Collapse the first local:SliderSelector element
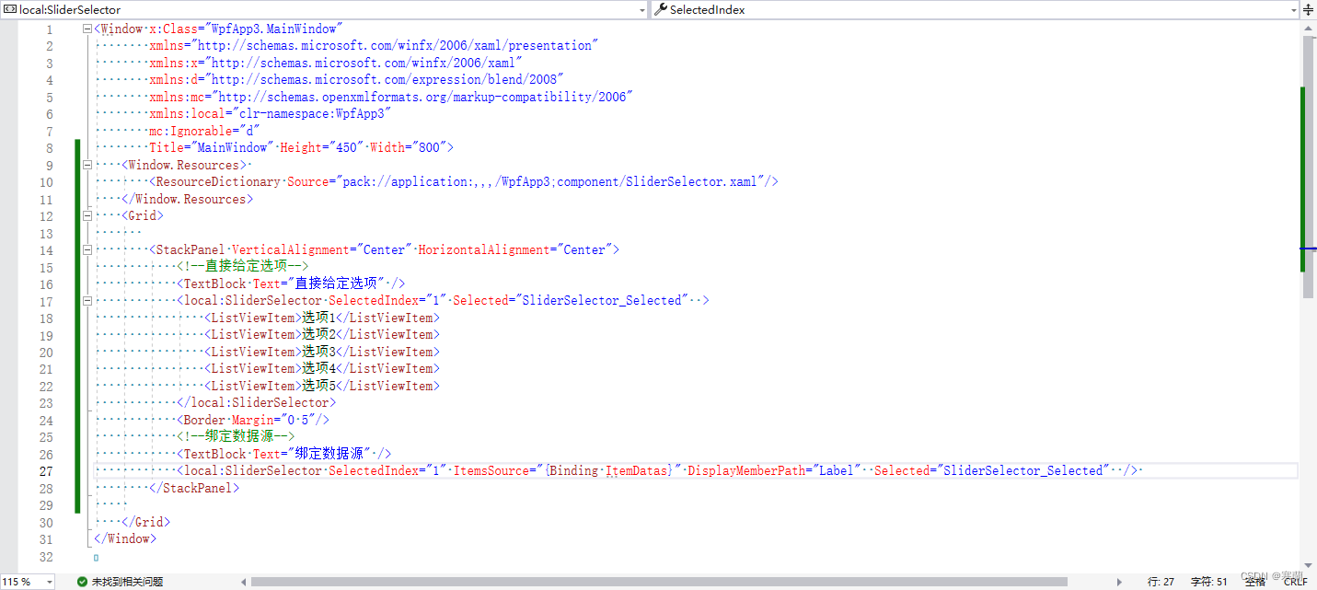The width and height of the screenshot is (1317, 590). [87, 301]
